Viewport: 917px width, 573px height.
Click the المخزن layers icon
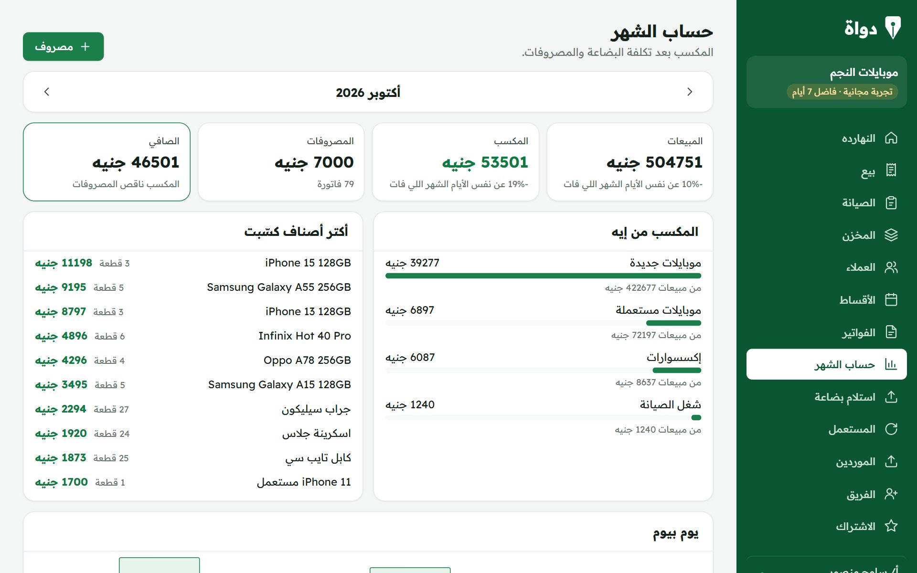(x=891, y=235)
